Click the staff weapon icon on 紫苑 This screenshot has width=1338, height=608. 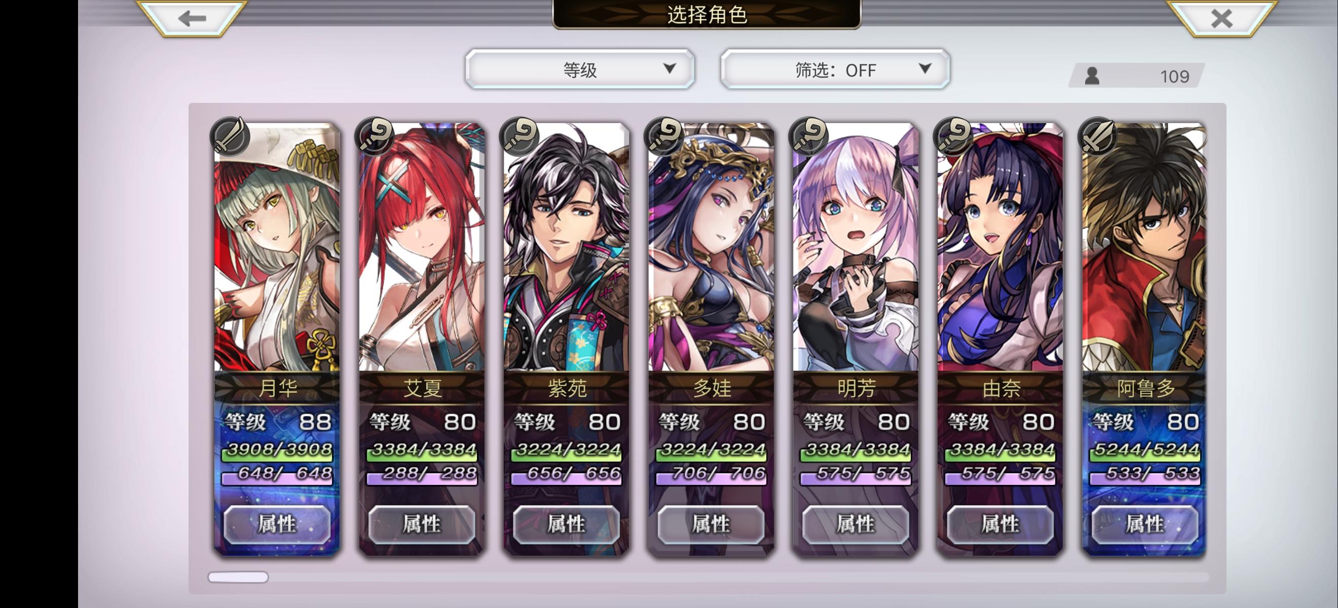[x=519, y=137]
